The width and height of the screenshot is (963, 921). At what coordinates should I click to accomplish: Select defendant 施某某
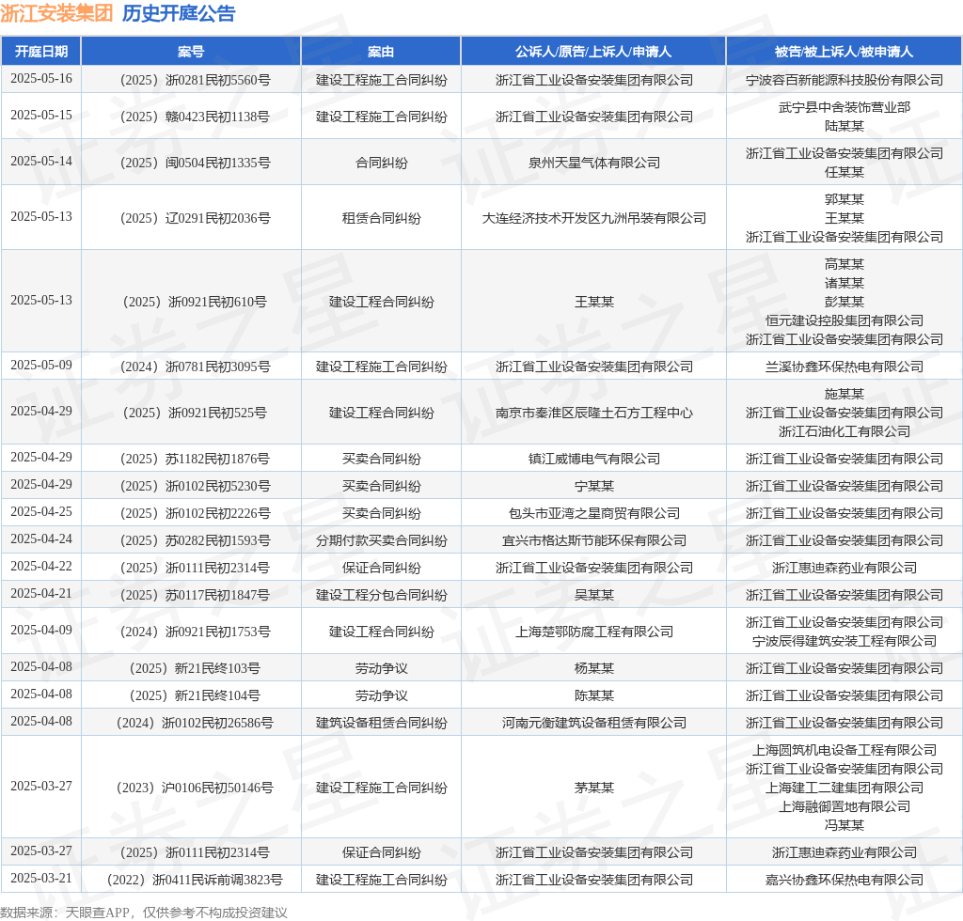[844, 394]
